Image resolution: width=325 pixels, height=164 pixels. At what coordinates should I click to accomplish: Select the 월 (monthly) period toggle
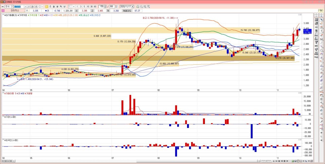coord(54,6)
